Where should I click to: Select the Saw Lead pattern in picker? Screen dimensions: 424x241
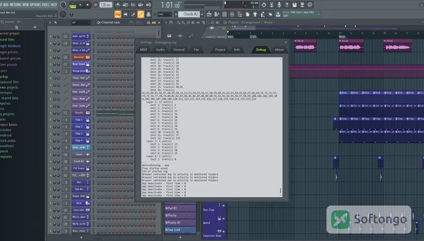(x=180, y=230)
